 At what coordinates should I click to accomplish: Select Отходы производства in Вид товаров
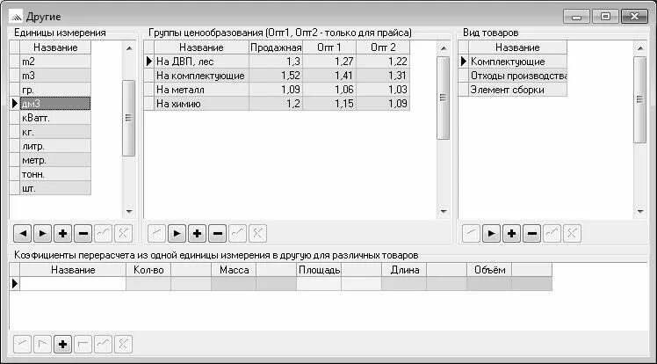(x=518, y=76)
